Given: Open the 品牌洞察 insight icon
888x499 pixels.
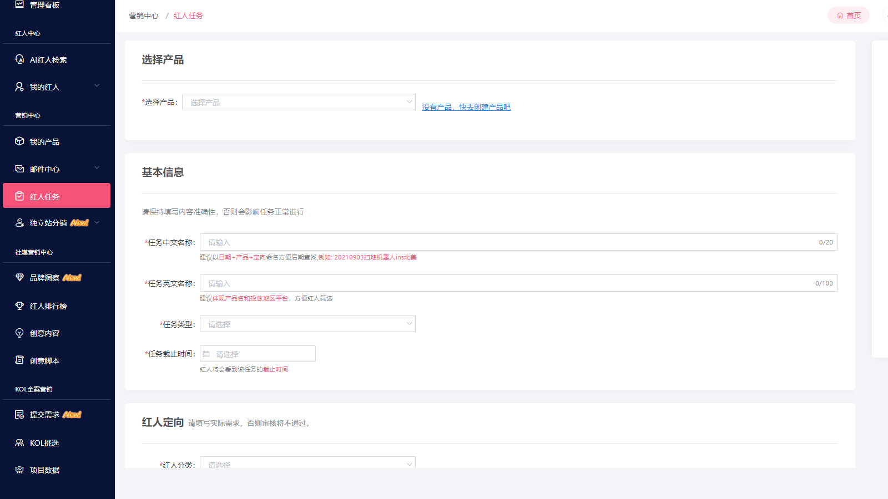Looking at the screenshot, I should click(x=19, y=277).
